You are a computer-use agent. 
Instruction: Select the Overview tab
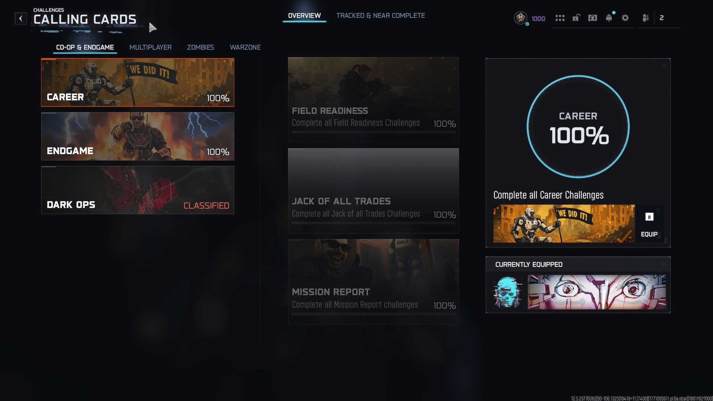tap(304, 16)
